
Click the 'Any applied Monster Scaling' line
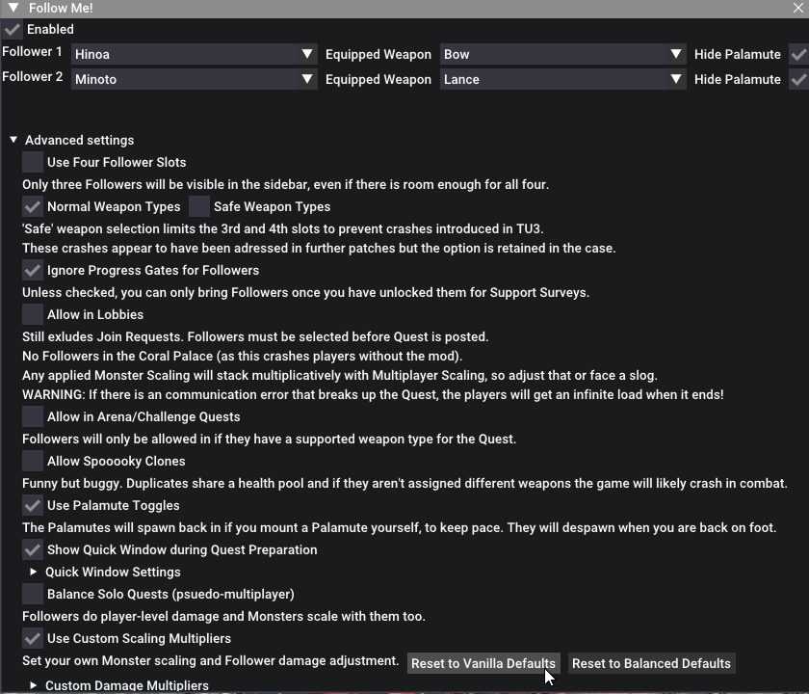tap(339, 375)
